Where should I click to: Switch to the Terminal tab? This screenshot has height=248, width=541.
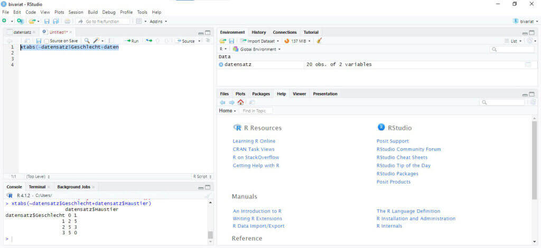click(x=37, y=187)
